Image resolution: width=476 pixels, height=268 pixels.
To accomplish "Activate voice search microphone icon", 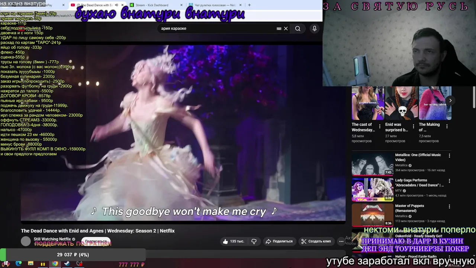I will pos(315,29).
